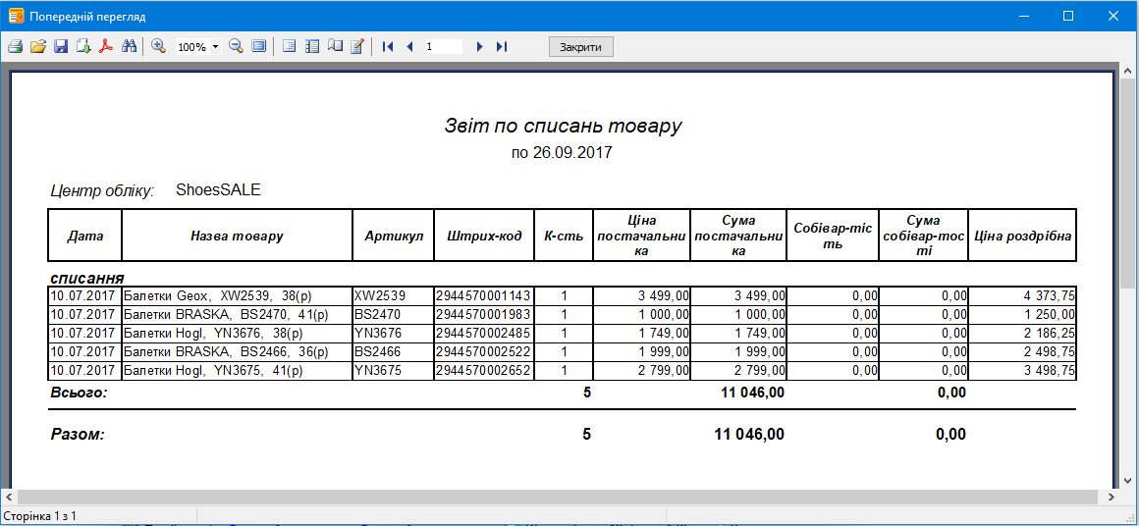Open Find with the binoculars icon
This screenshot has width=1139, height=526.
pos(129,46)
